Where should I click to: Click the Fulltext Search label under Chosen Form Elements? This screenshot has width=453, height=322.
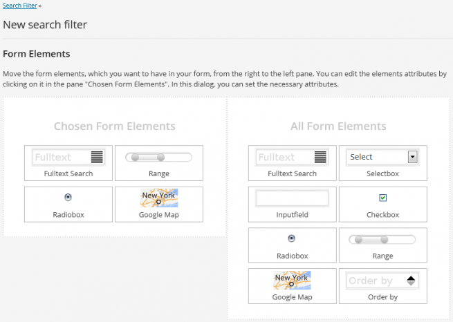point(68,173)
